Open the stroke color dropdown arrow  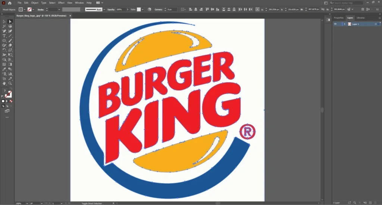pyautogui.click(x=33, y=9)
